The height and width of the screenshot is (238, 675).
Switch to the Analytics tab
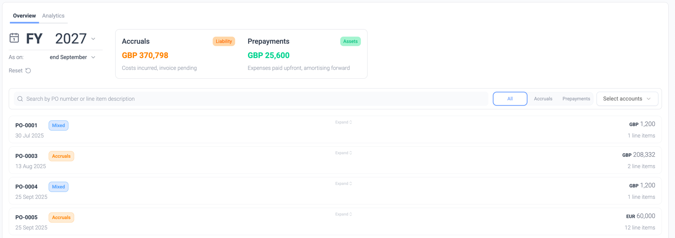53,16
